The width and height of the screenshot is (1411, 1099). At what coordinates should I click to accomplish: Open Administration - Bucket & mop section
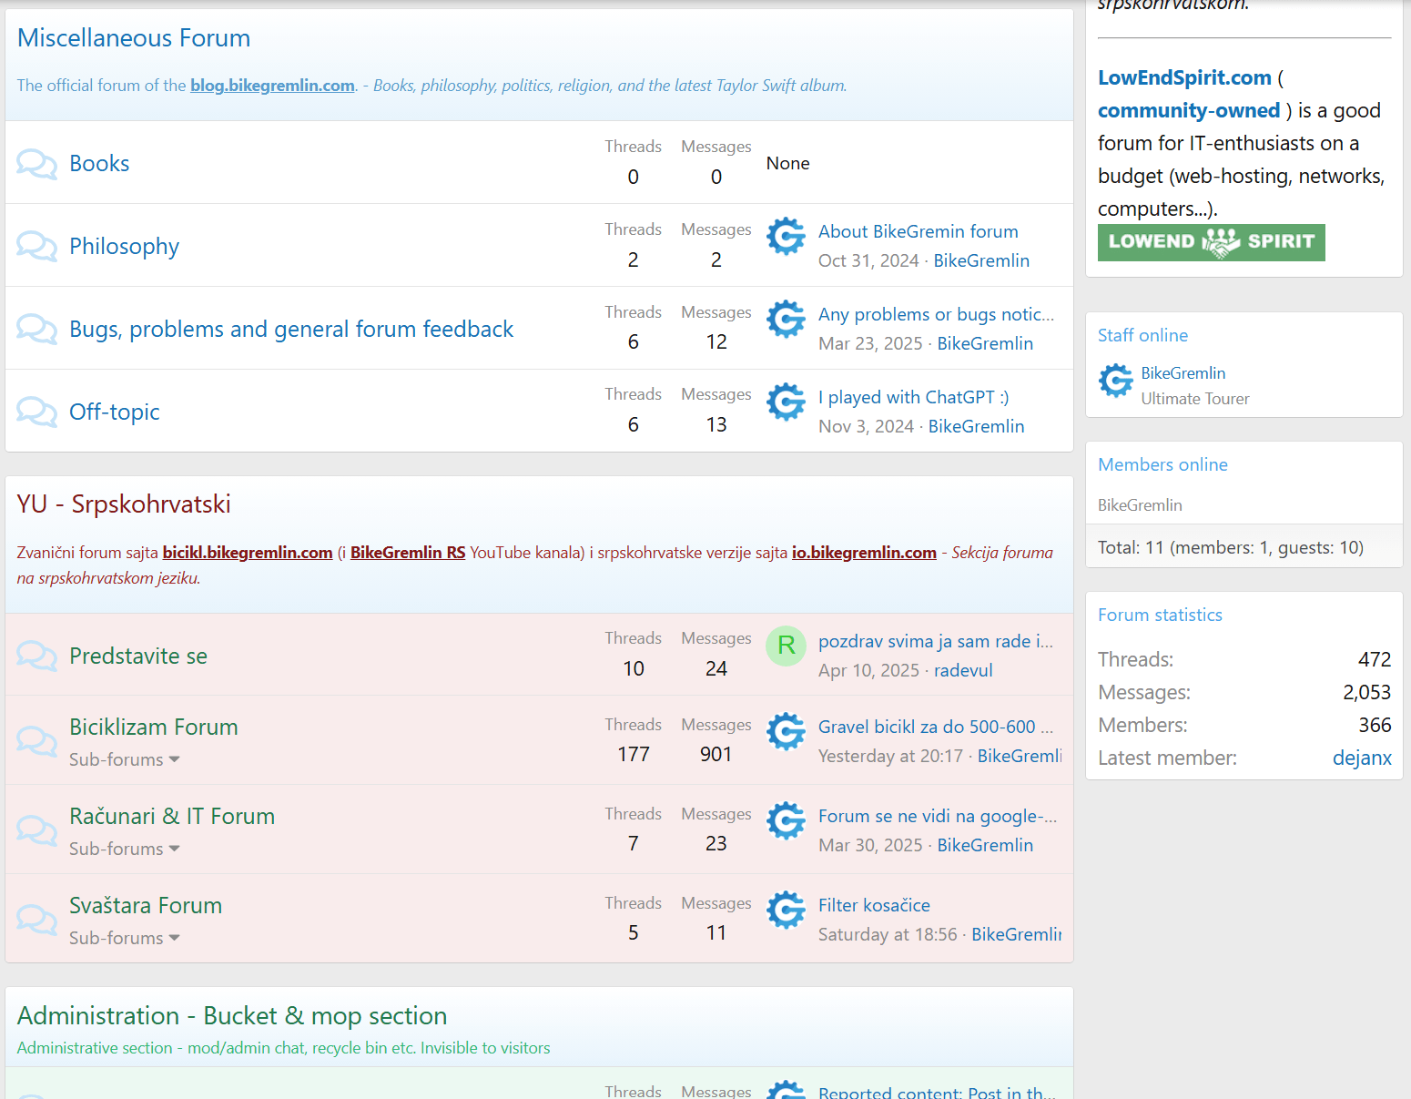click(x=232, y=1016)
